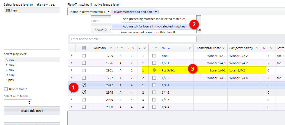This screenshot has height=125, width=285.
Task: Click Loser 1/4-2 competitor away cell
Action: [244, 70]
